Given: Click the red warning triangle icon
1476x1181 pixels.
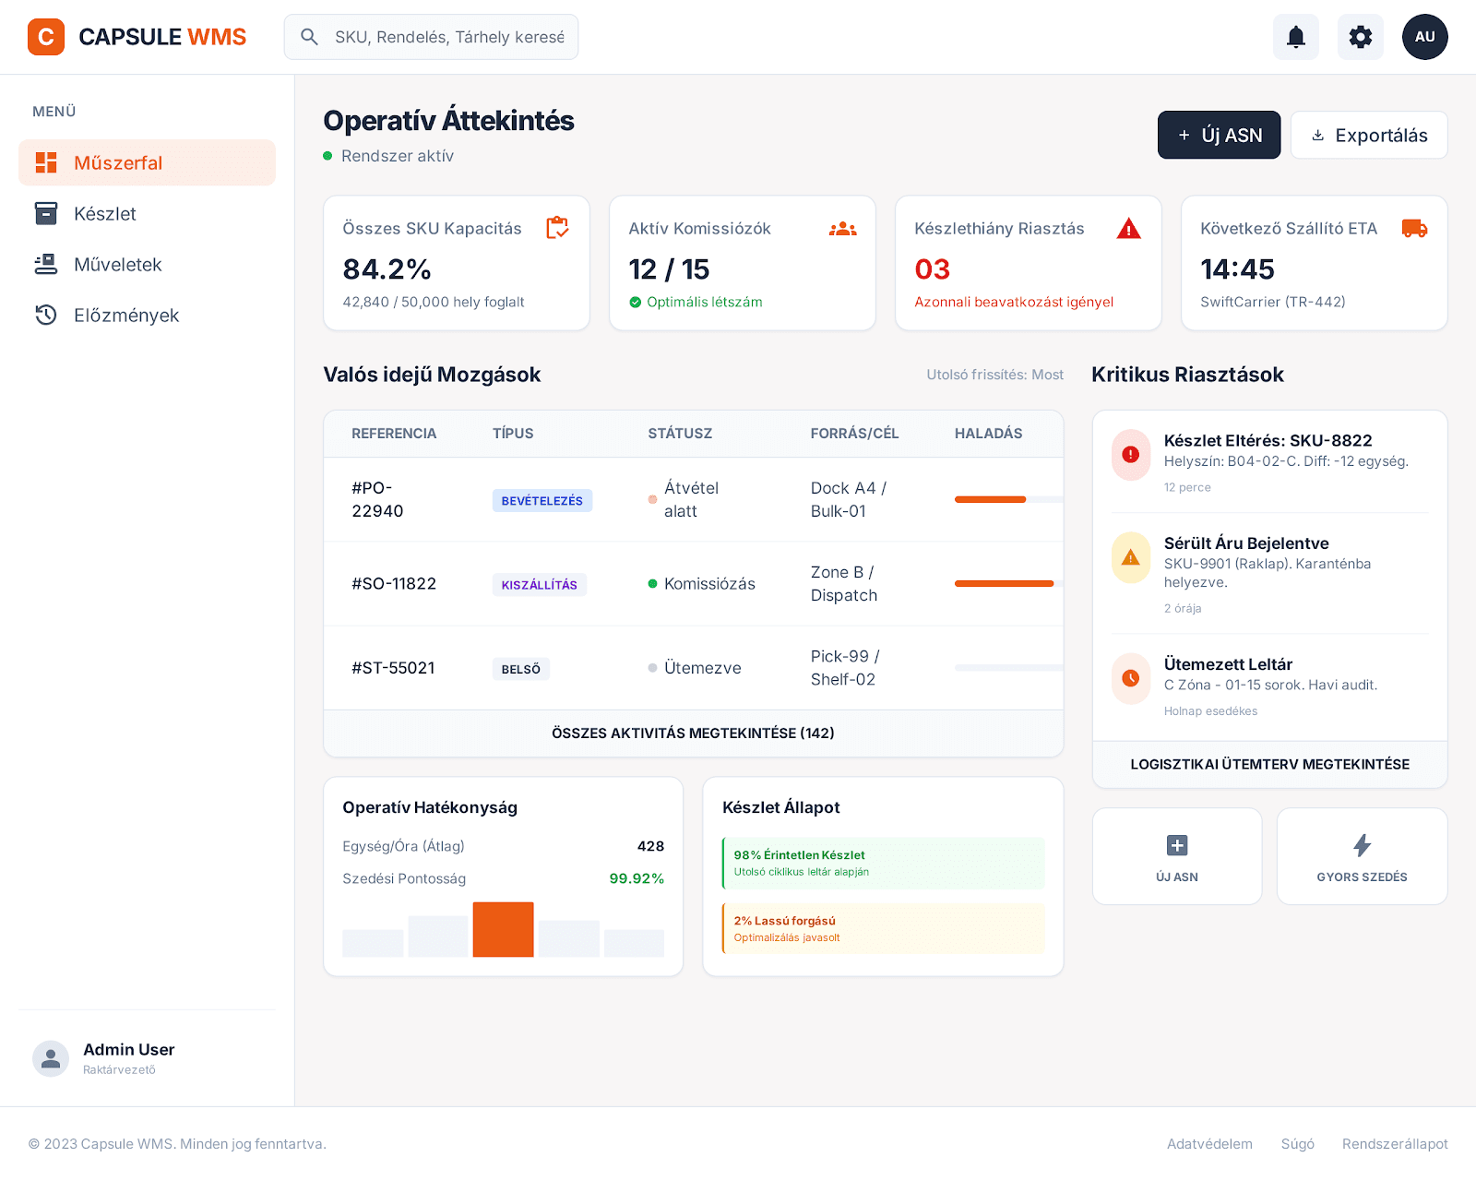Looking at the screenshot, I should (1128, 228).
